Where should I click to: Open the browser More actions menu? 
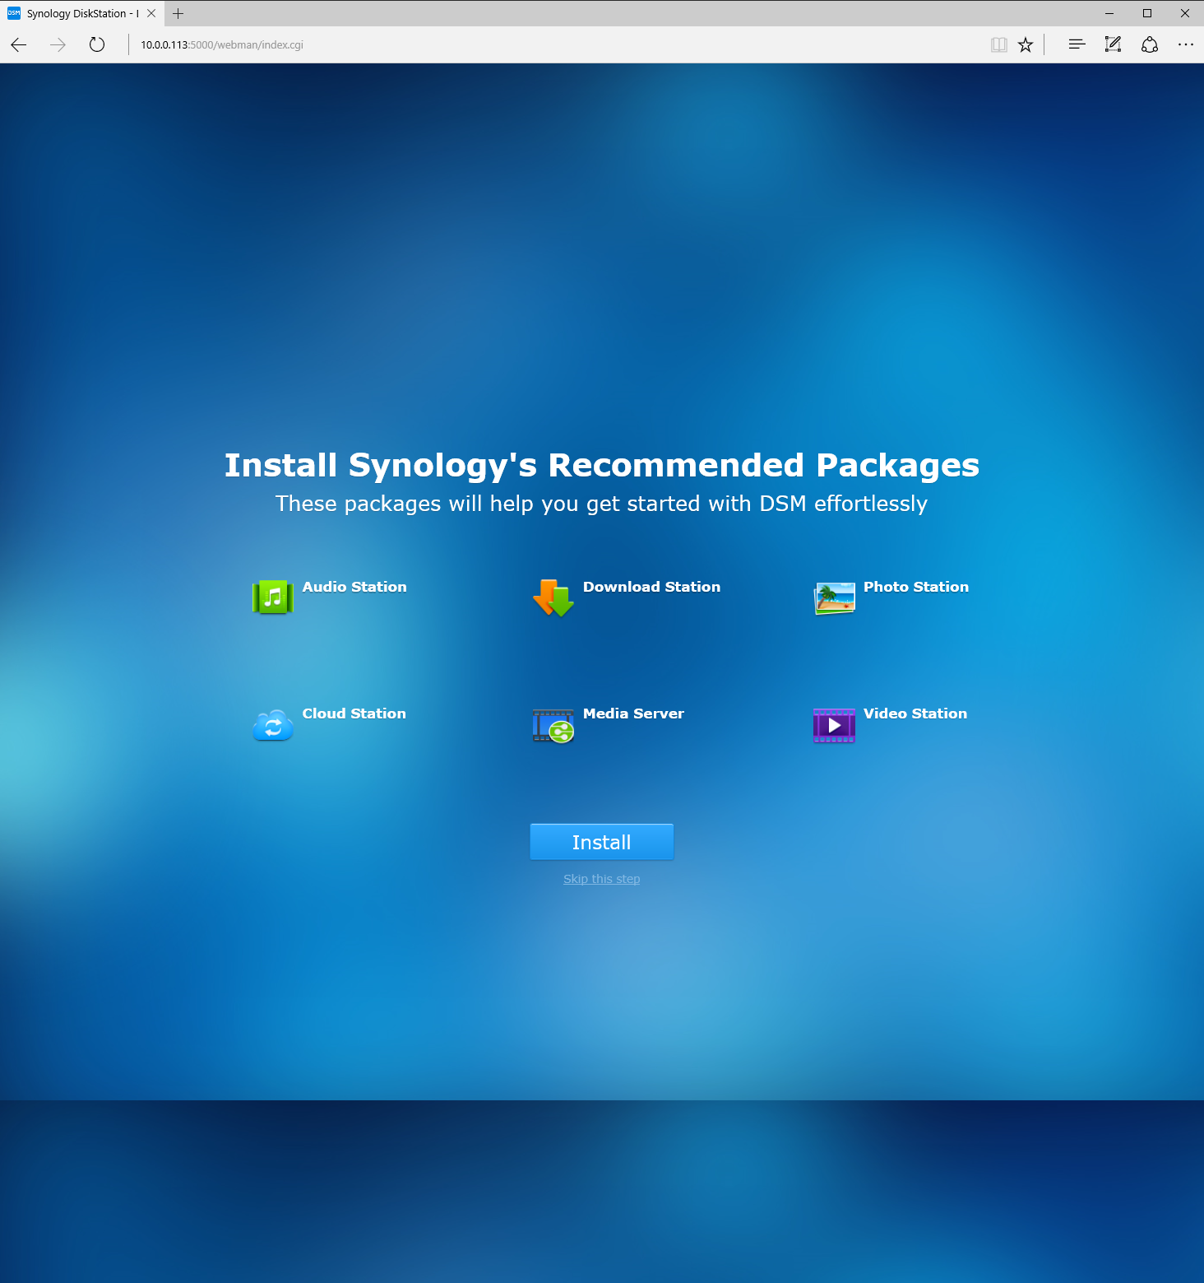pos(1185,45)
